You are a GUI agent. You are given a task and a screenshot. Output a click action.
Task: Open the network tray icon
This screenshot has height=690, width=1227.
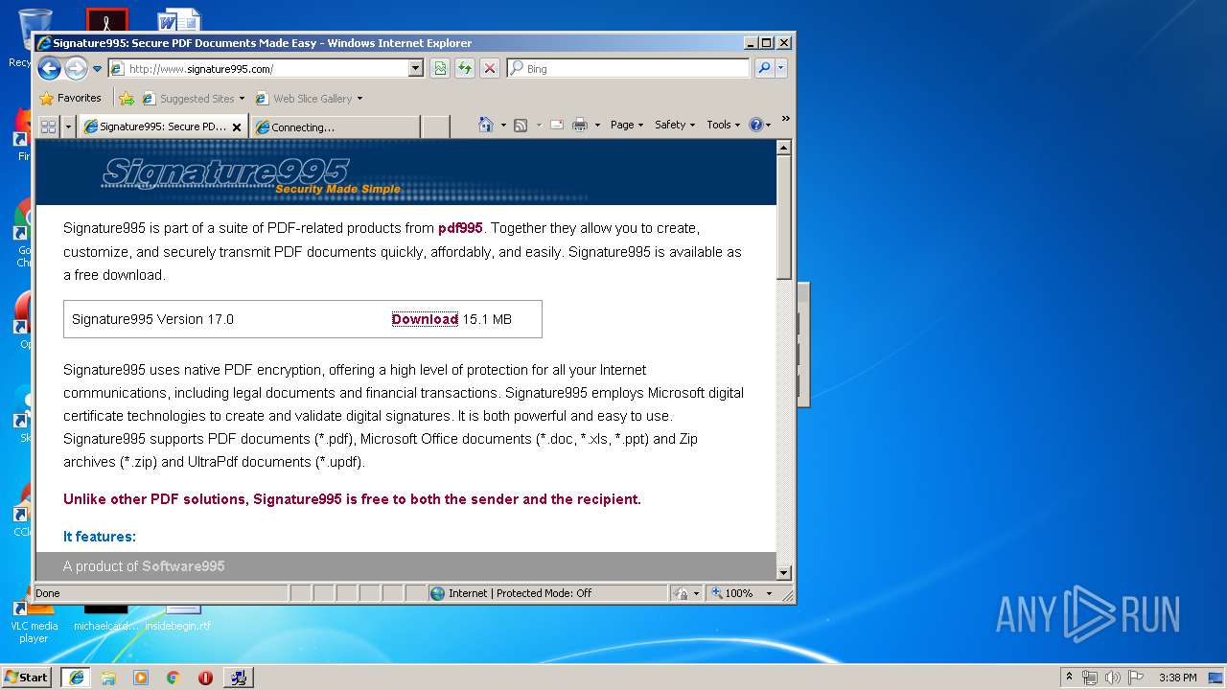(1090, 678)
